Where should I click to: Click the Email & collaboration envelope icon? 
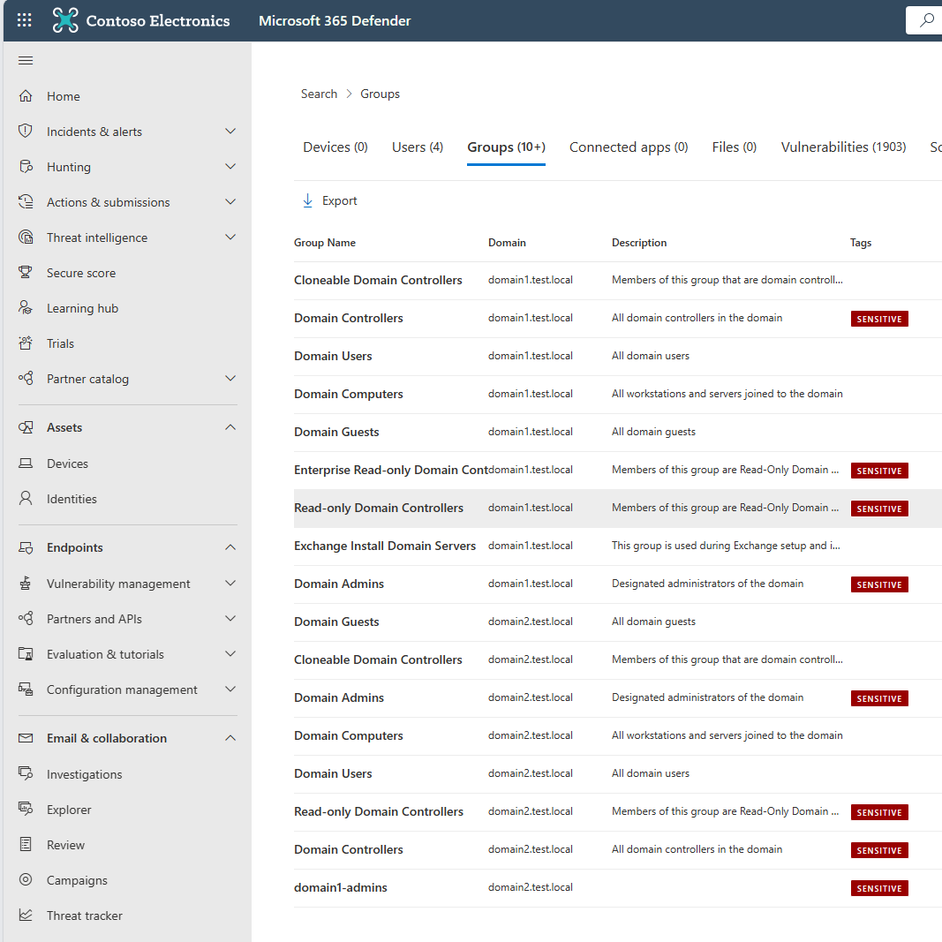coord(26,738)
